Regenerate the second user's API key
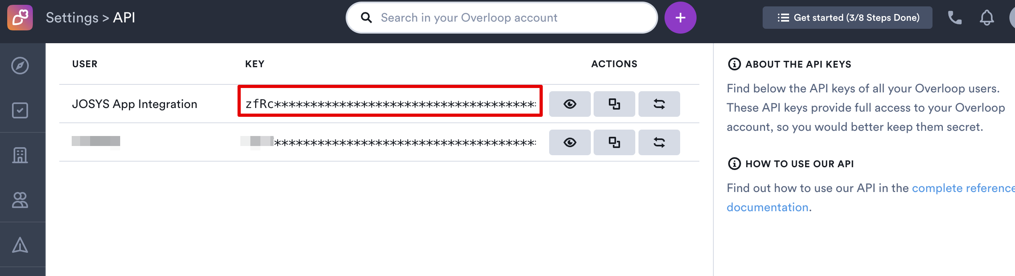This screenshot has height=276, width=1015. (x=659, y=142)
